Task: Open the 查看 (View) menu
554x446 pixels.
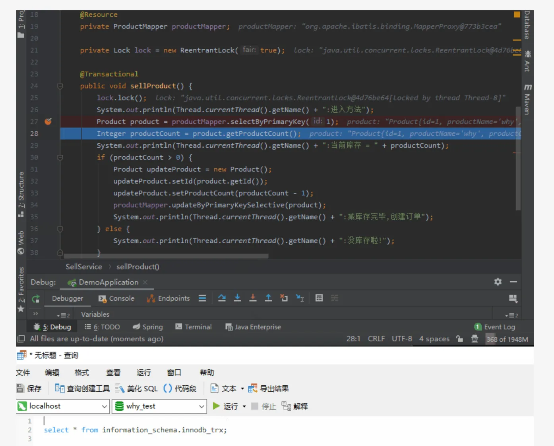Action: 113,373
